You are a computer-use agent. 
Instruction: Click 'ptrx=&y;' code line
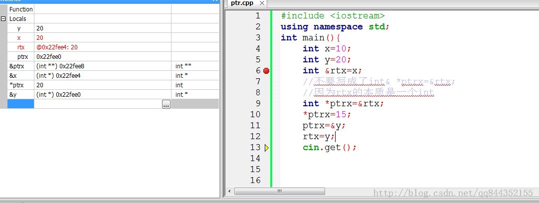(x=324, y=126)
